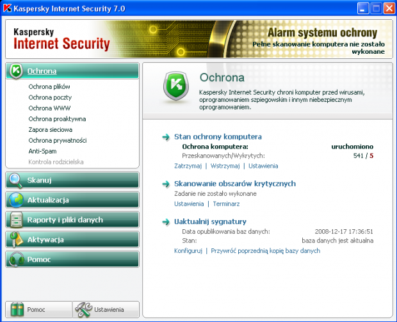397x322 pixels.
Task: Click the Kaspersky K logo in title bar
Action: click(7, 8)
